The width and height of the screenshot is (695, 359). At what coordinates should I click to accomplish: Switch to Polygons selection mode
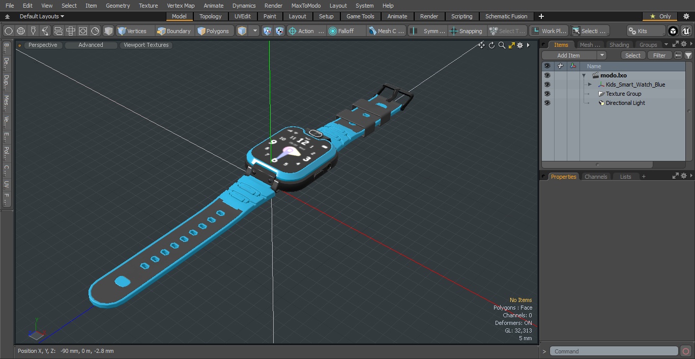click(215, 31)
